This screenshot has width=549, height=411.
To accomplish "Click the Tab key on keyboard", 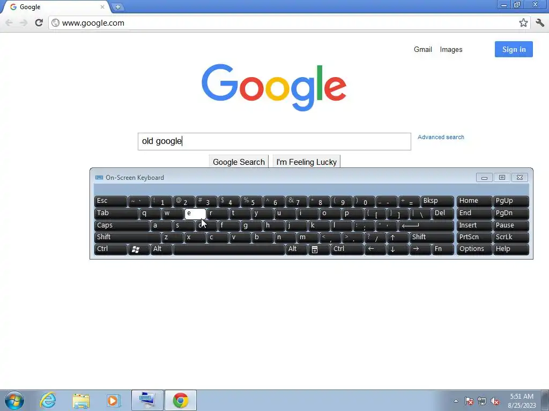I will coord(116,214).
